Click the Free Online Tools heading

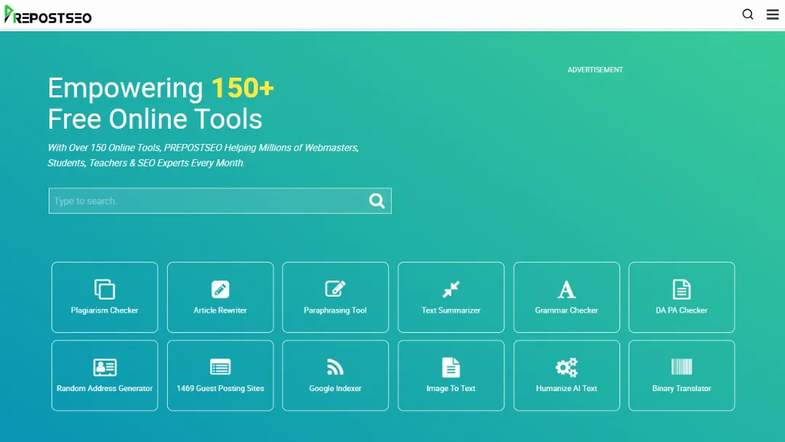(x=155, y=118)
